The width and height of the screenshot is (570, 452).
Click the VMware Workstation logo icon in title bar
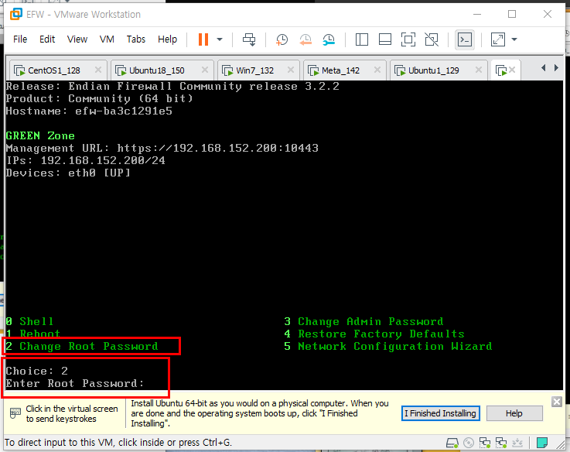16,14
